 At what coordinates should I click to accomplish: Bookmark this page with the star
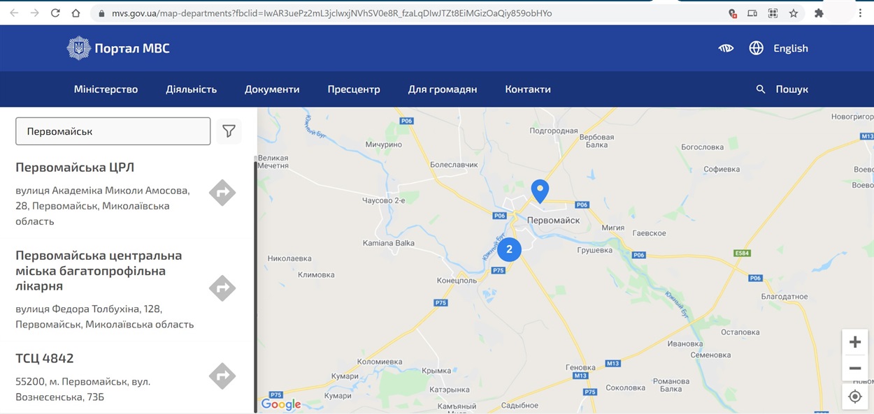pyautogui.click(x=794, y=13)
